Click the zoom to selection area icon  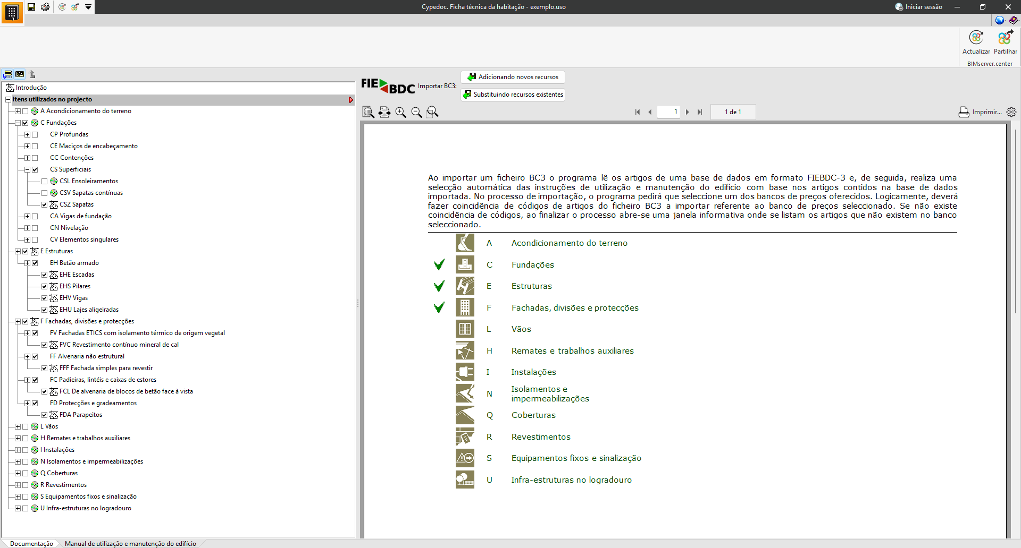tap(433, 112)
